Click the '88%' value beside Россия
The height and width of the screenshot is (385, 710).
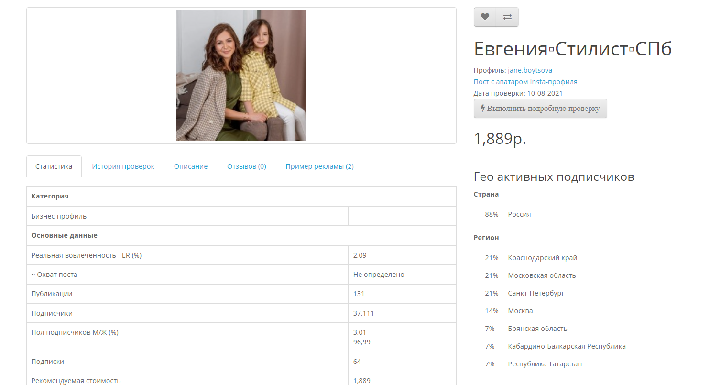pyautogui.click(x=492, y=214)
